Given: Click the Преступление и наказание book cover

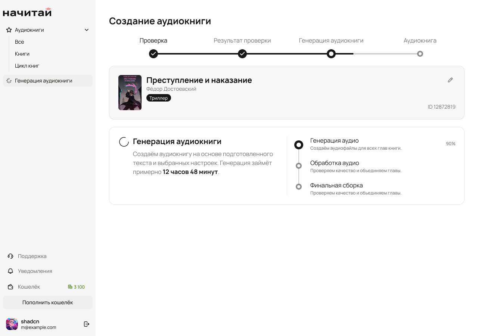Looking at the screenshot, I should point(130,93).
